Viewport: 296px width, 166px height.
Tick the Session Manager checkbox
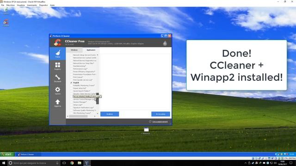pyautogui.click(x=71, y=102)
